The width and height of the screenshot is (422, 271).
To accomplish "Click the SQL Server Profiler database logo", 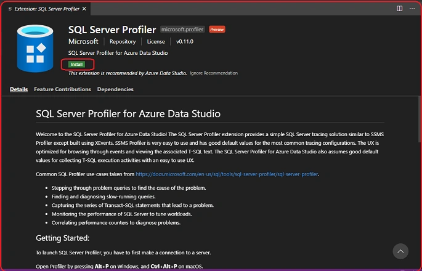I will (x=35, y=49).
